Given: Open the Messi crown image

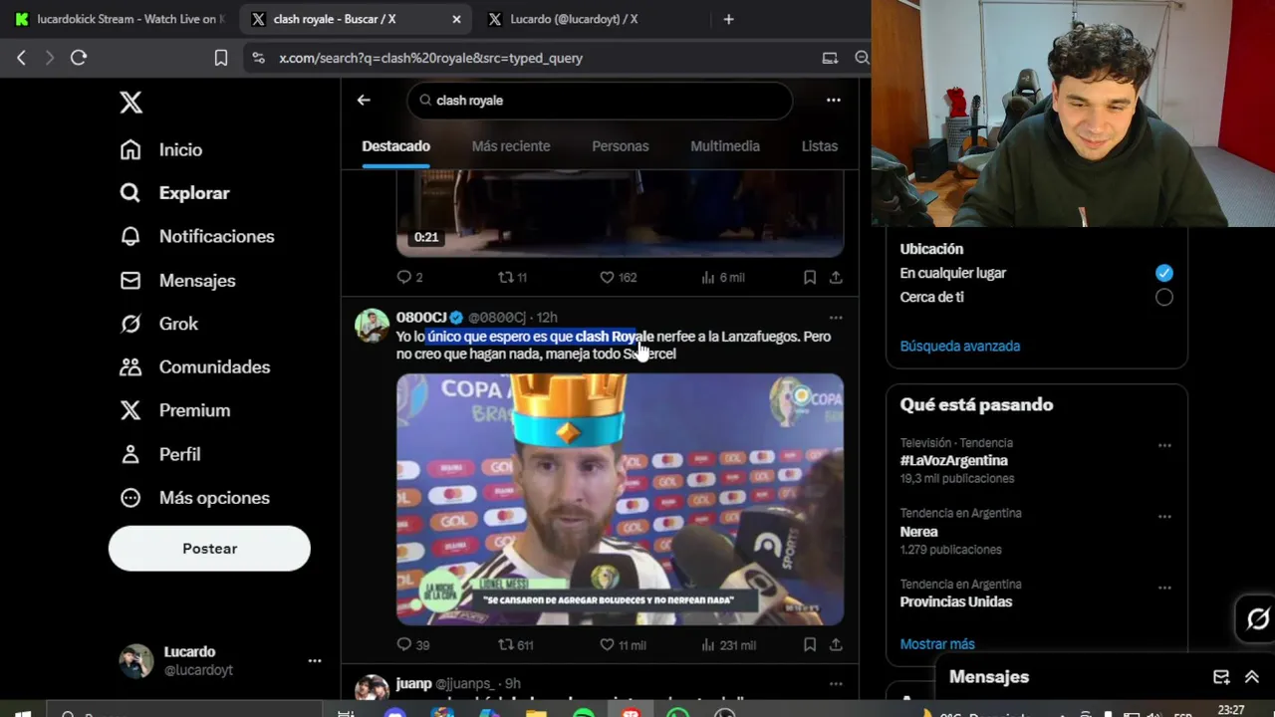Looking at the screenshot, I should coord(620,499).
